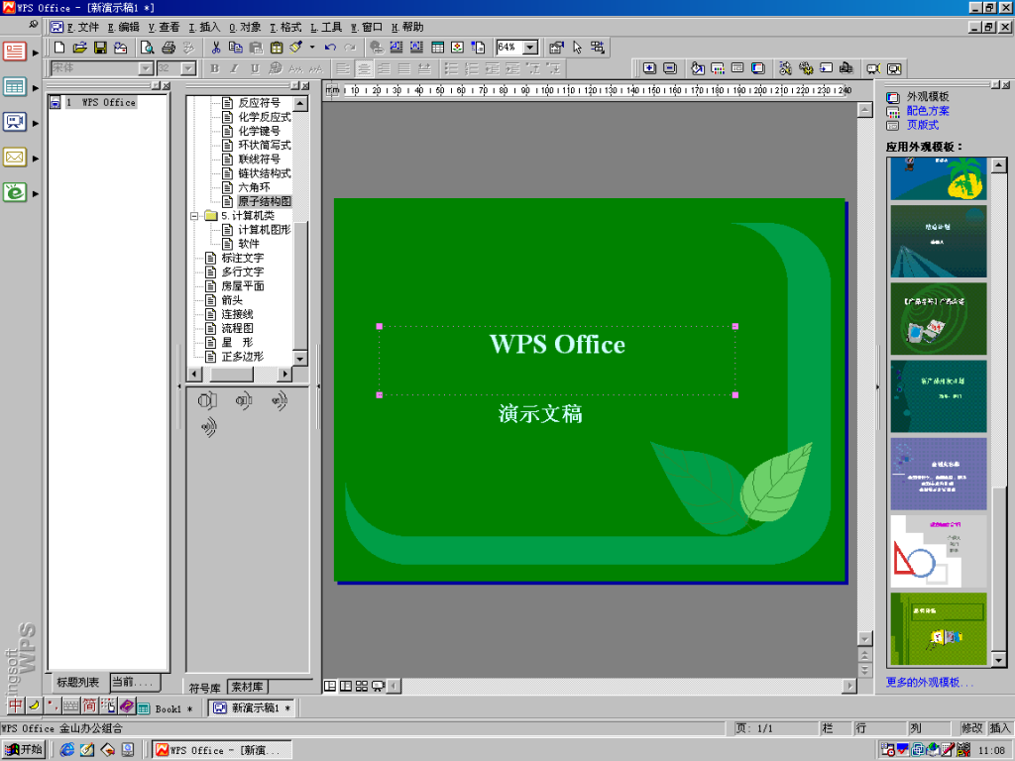1015x761 pixels.
Task: Open the 文件 menu
Action: tap(83, 27)
